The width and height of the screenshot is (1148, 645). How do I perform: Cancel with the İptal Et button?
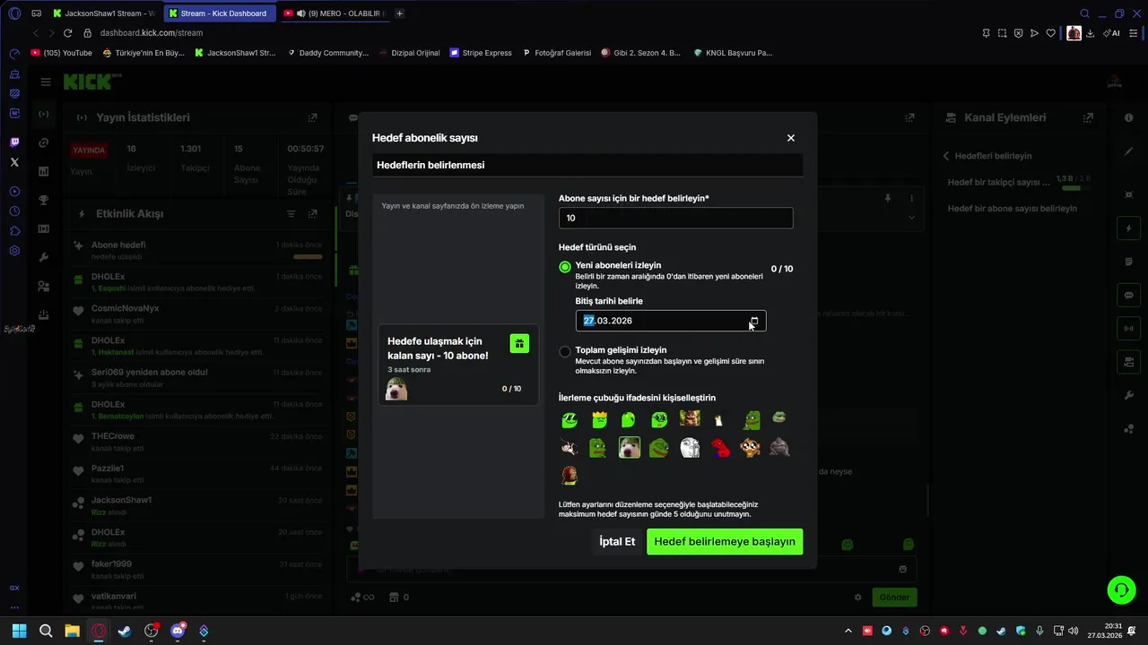tap(617, 541)
